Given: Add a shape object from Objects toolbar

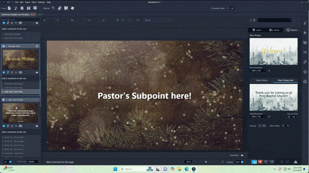Looking at the screenshot, I should tap(60, 8).
